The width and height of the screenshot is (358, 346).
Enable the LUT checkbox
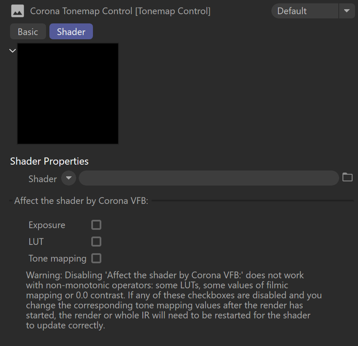pyautogui.click(x=96, y=242)
